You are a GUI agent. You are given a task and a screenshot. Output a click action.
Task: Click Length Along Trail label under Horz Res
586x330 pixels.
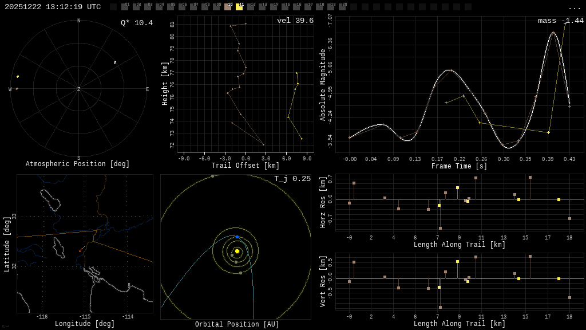tap(460, 245)
